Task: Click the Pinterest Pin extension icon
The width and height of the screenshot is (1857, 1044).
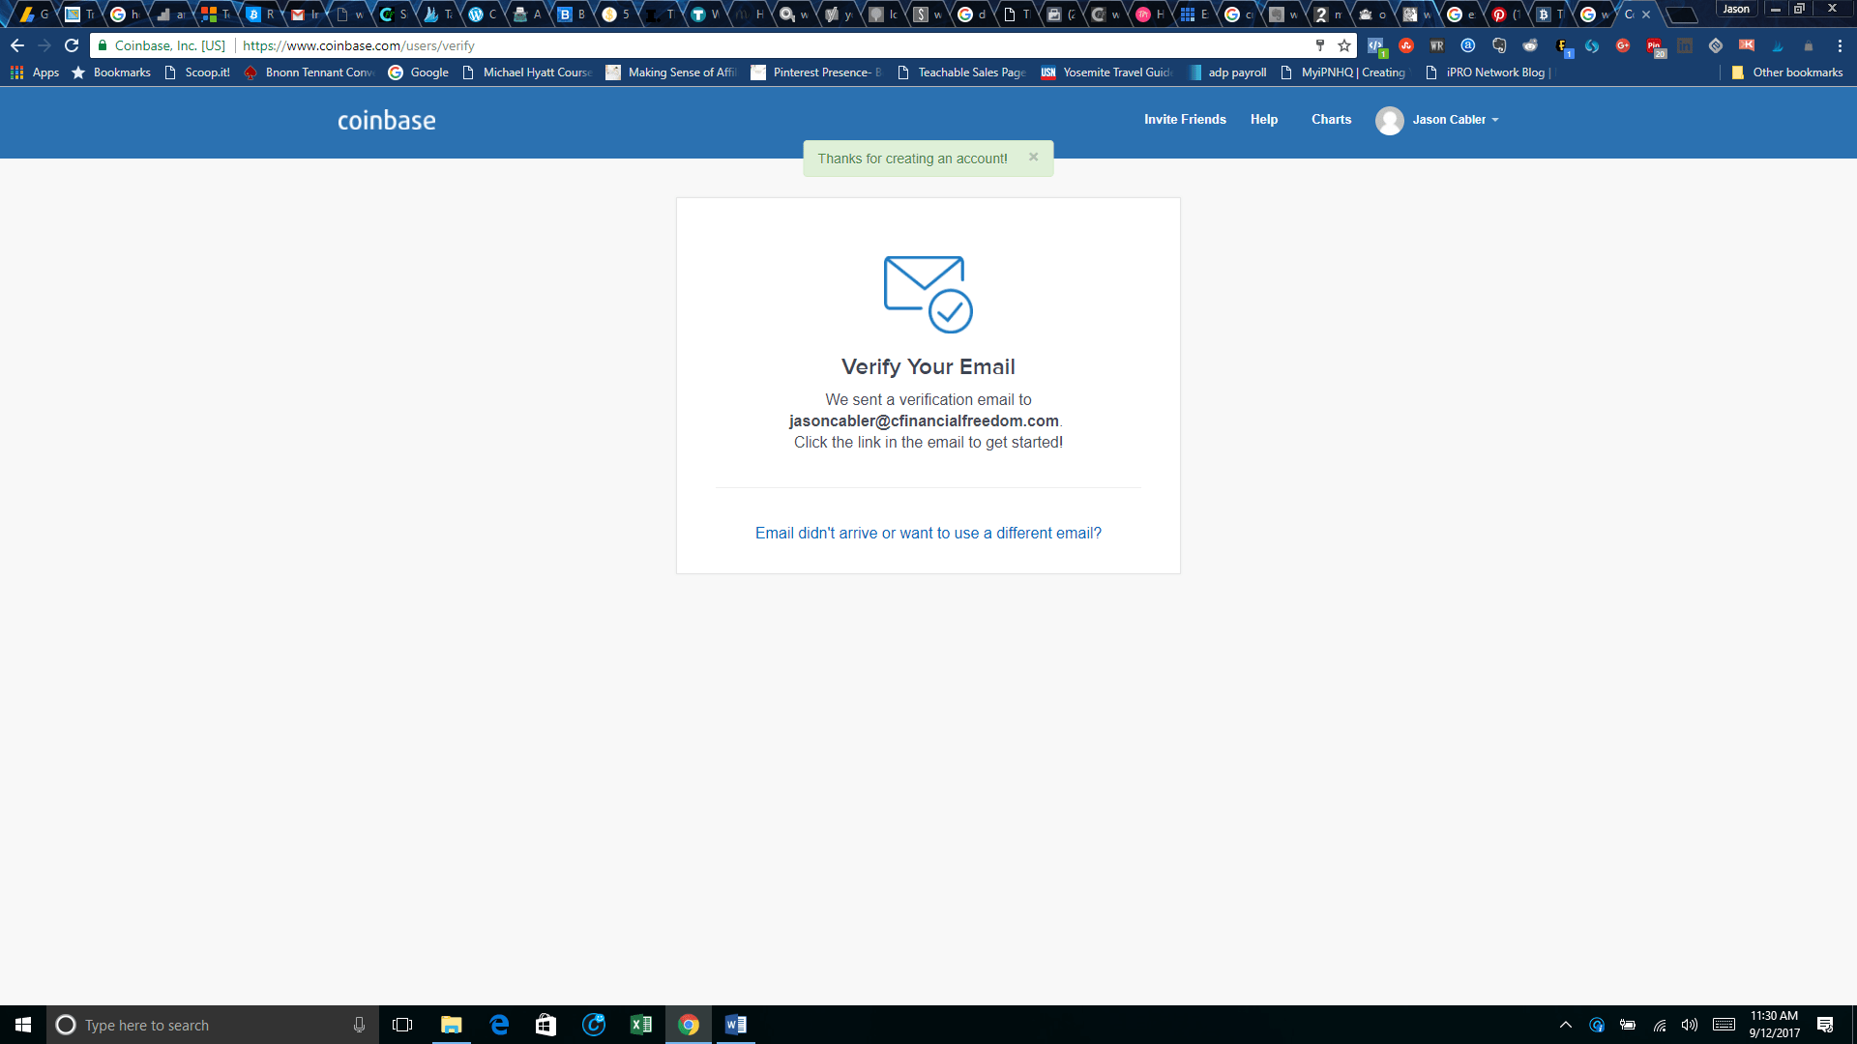Action: coord(1655,46)
